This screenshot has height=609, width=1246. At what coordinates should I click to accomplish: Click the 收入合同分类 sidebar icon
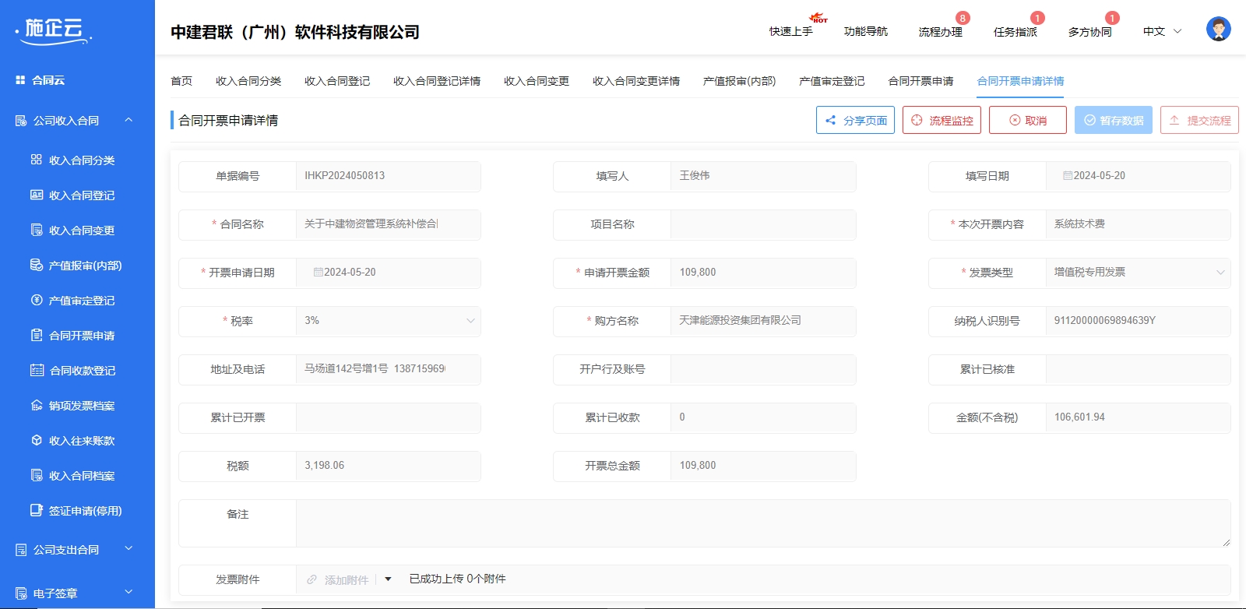pos(37,160)
